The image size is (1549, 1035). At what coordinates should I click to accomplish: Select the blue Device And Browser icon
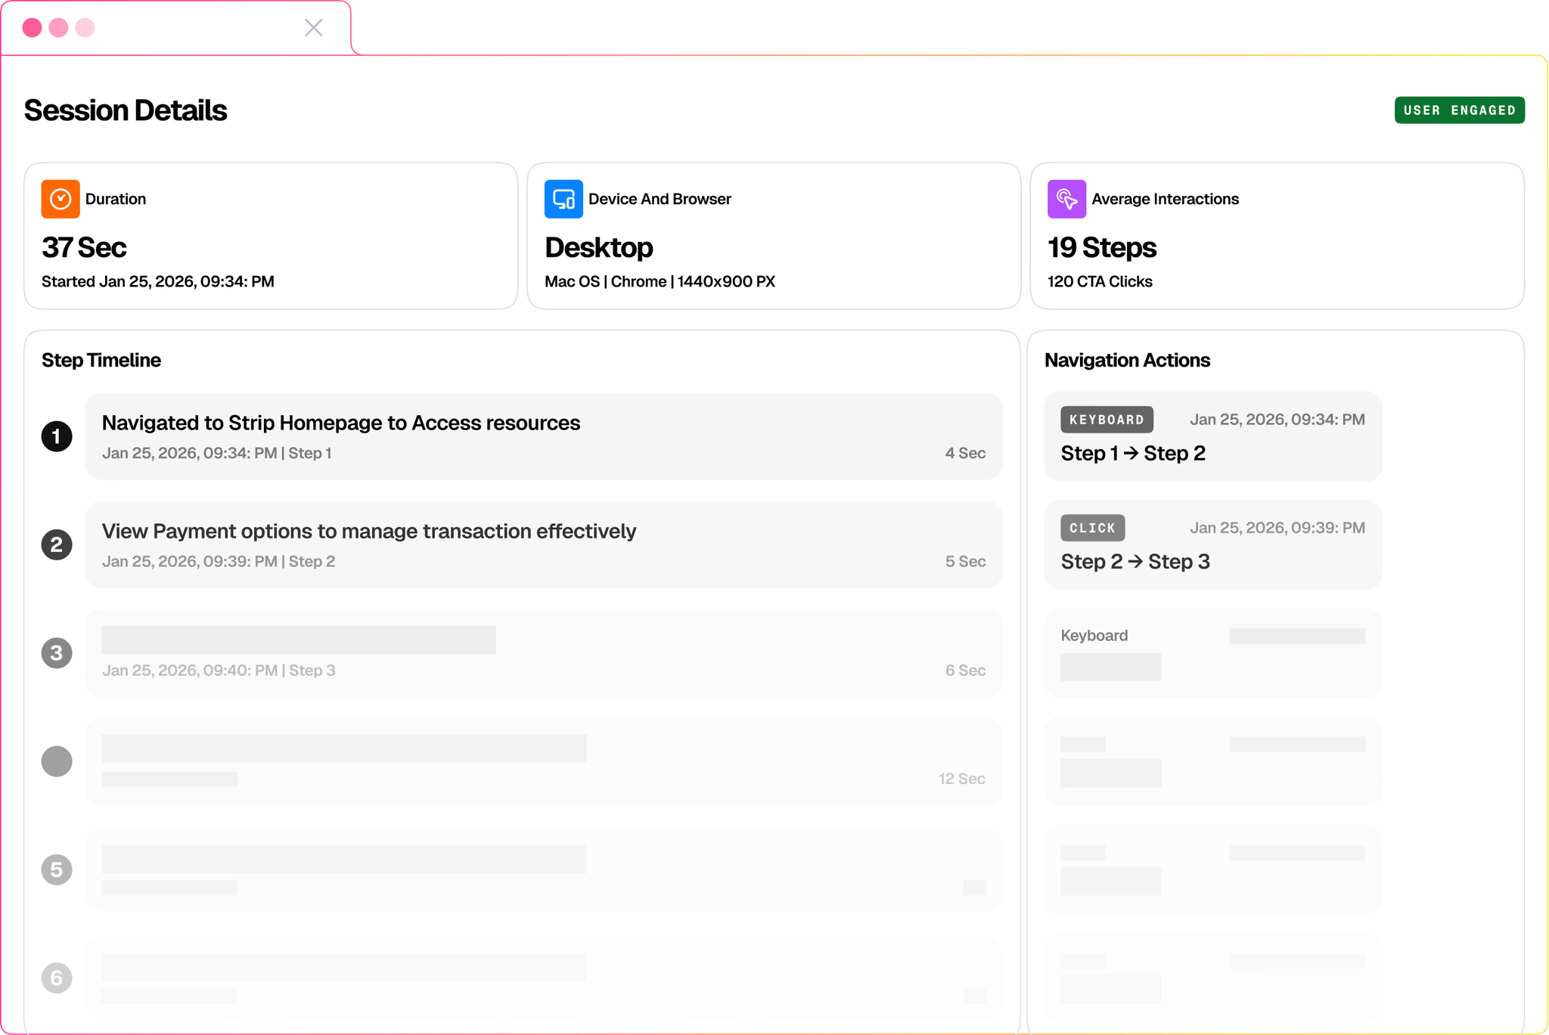[x=563, y=199]
